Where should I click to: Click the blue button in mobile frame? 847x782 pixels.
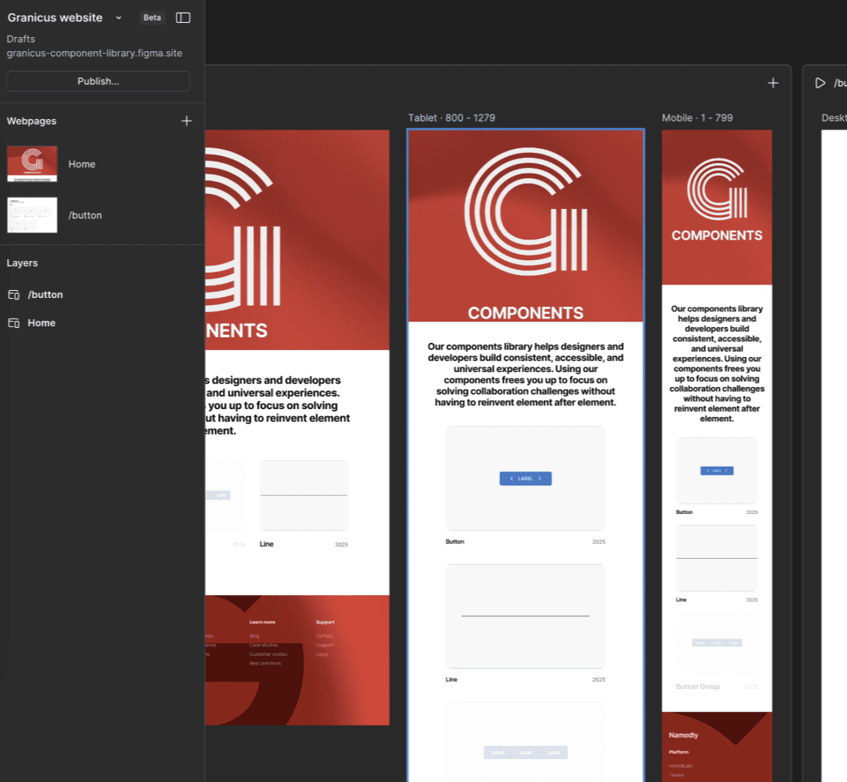pyautogui.click(x=717, y=471)
